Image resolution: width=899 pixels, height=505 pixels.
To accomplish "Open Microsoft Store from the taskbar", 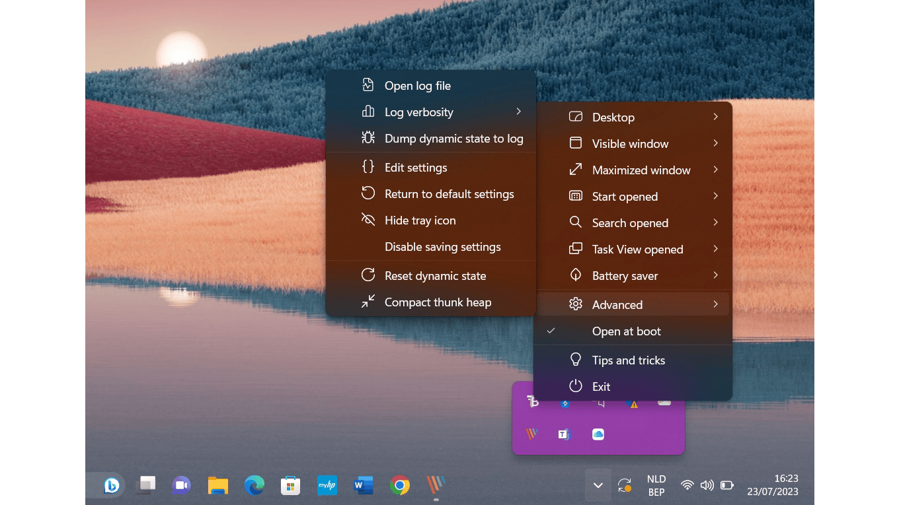I will (290, 486).
